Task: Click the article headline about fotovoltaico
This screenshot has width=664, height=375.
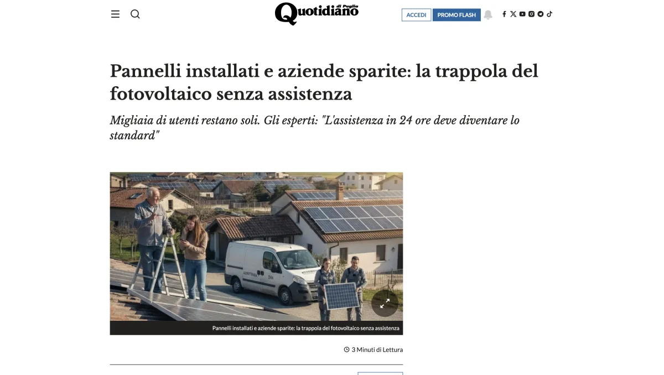Action: (x=324, y=82)
